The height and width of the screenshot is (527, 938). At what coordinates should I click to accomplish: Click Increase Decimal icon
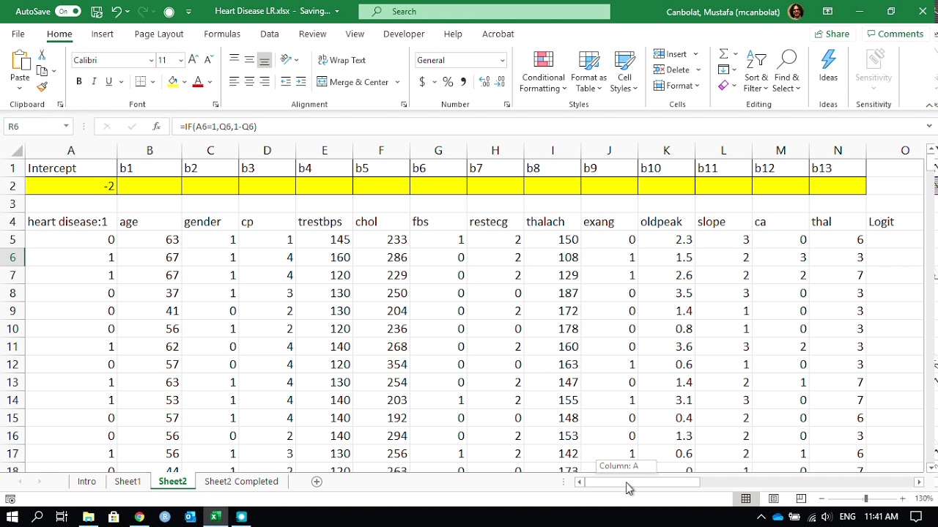(484, 82)
